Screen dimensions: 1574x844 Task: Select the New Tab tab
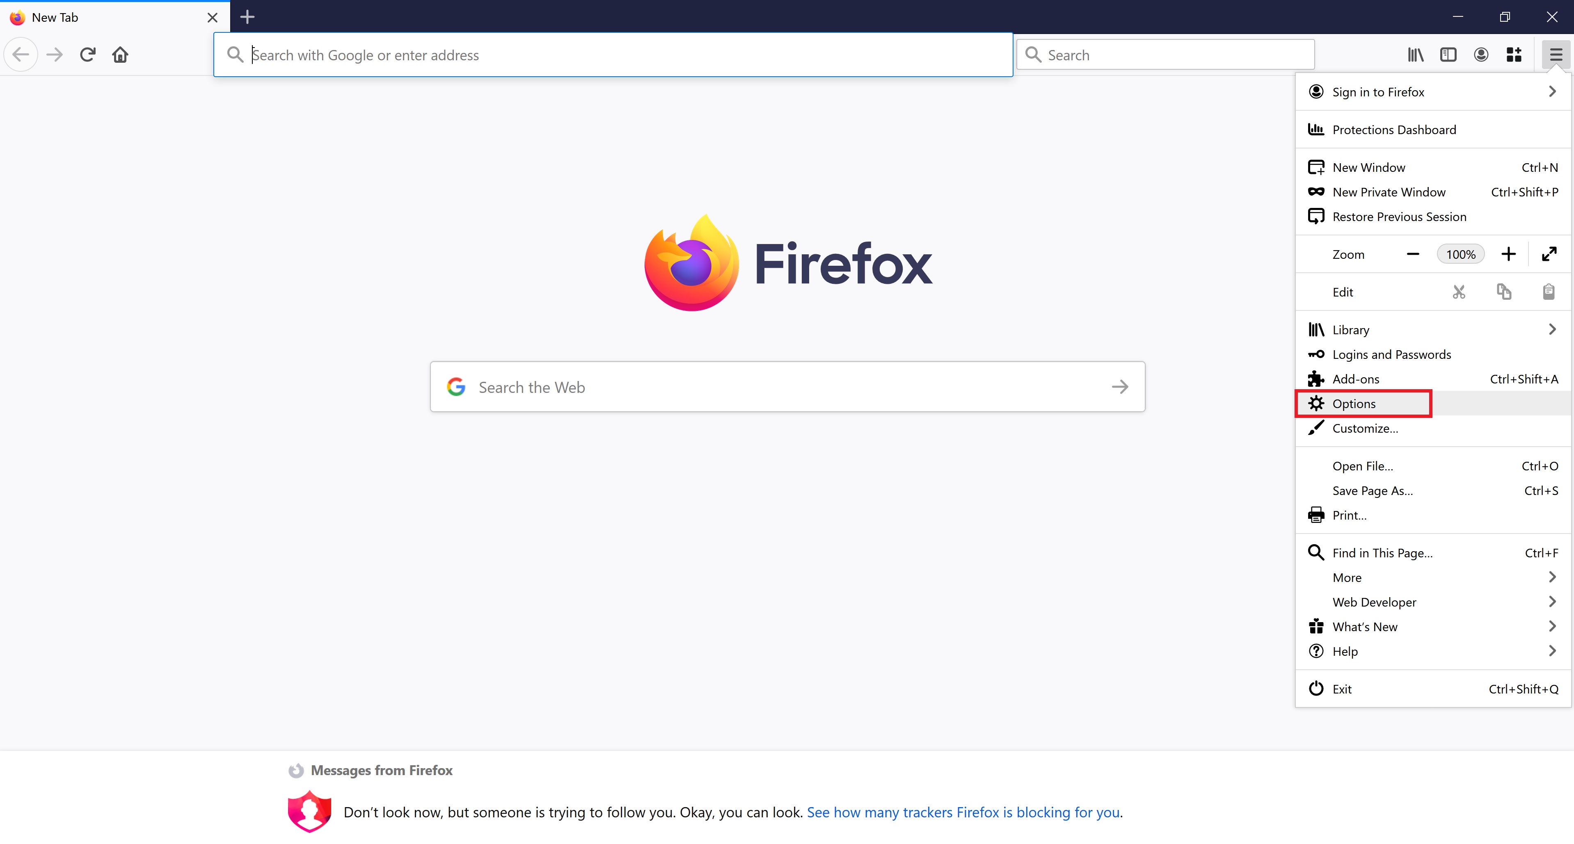pyautogui.click(x=115, y=18)
